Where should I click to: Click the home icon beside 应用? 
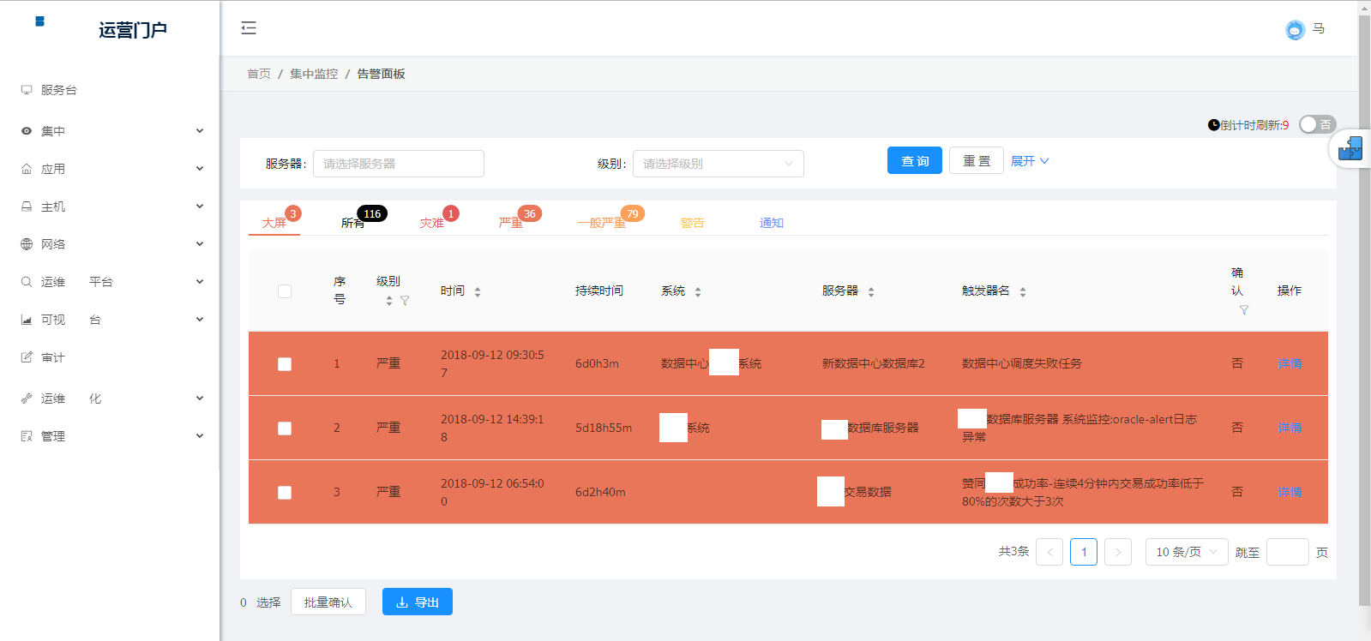[27, 169]
